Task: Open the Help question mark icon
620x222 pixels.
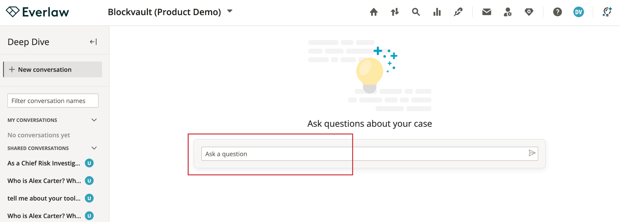Action: [x=557, y=12]
